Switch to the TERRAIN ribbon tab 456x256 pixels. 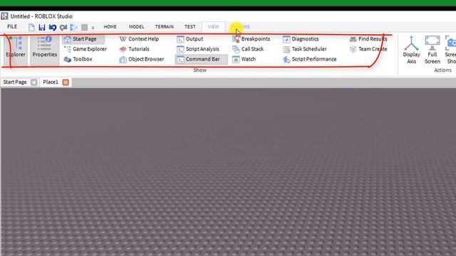[165, 27]
